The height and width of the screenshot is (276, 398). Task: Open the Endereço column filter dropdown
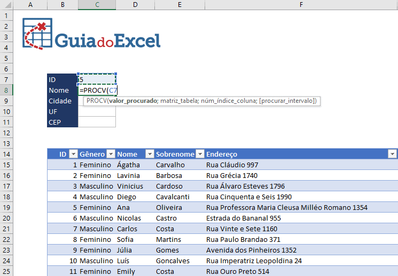pyautogui.click(x=393, y=154)
